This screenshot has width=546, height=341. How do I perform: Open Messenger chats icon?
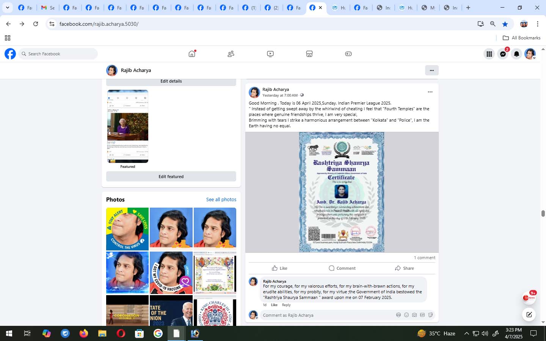tap(503, 54)
